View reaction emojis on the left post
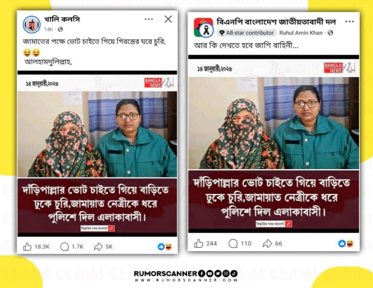Screen dimensions: 373x288 click(x=165, y=247)
